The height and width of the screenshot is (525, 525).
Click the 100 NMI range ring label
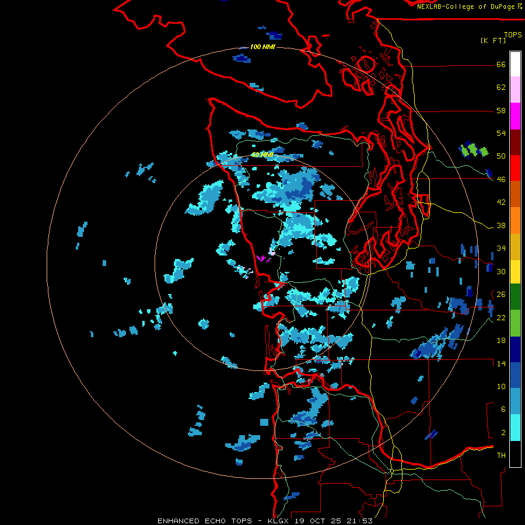click(x=262, y=47)
